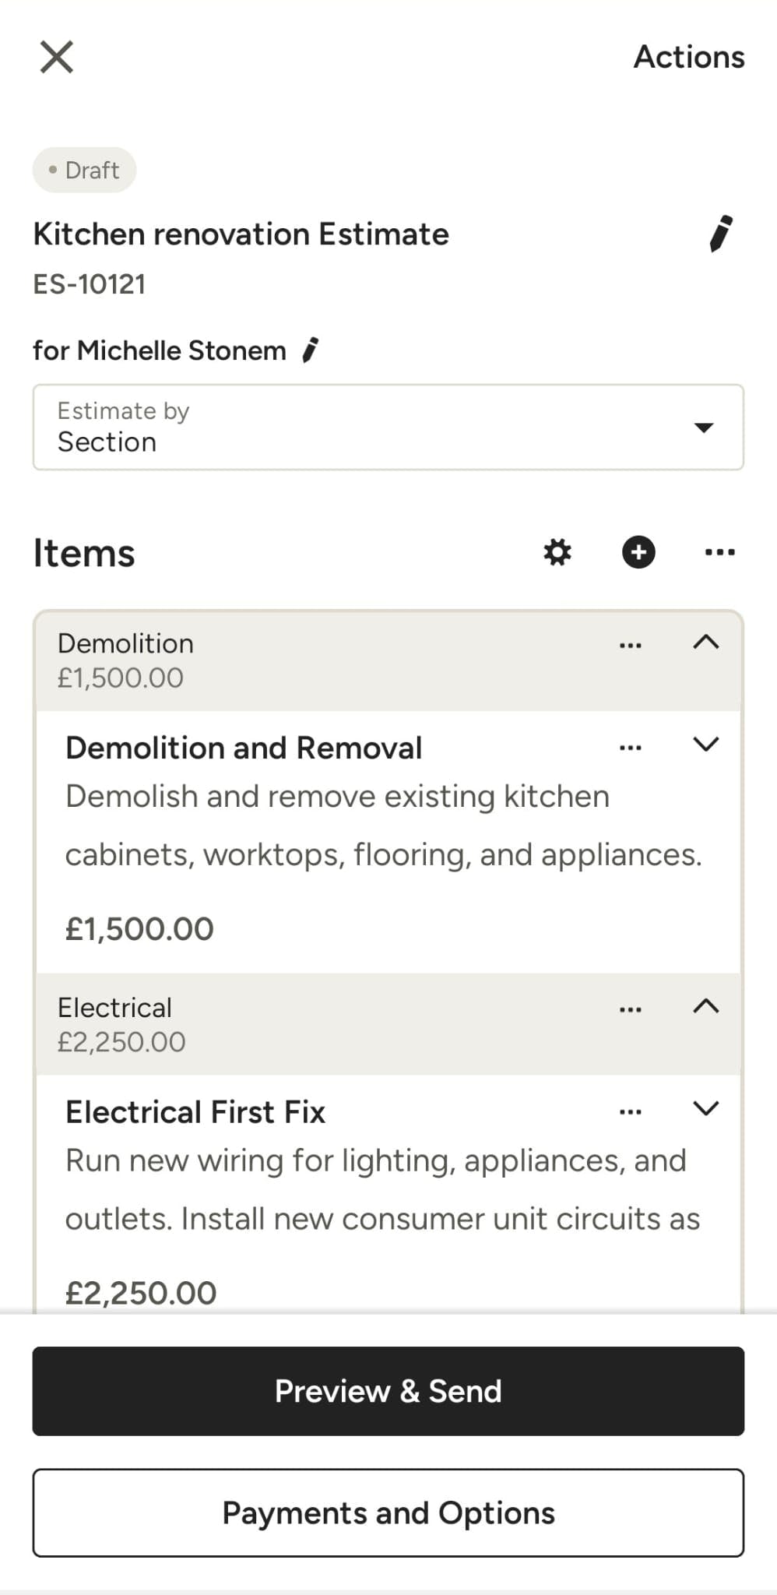Close the estimate editor with X
This screenshot has width=777, height=1595.
click(x=57, y=57)
